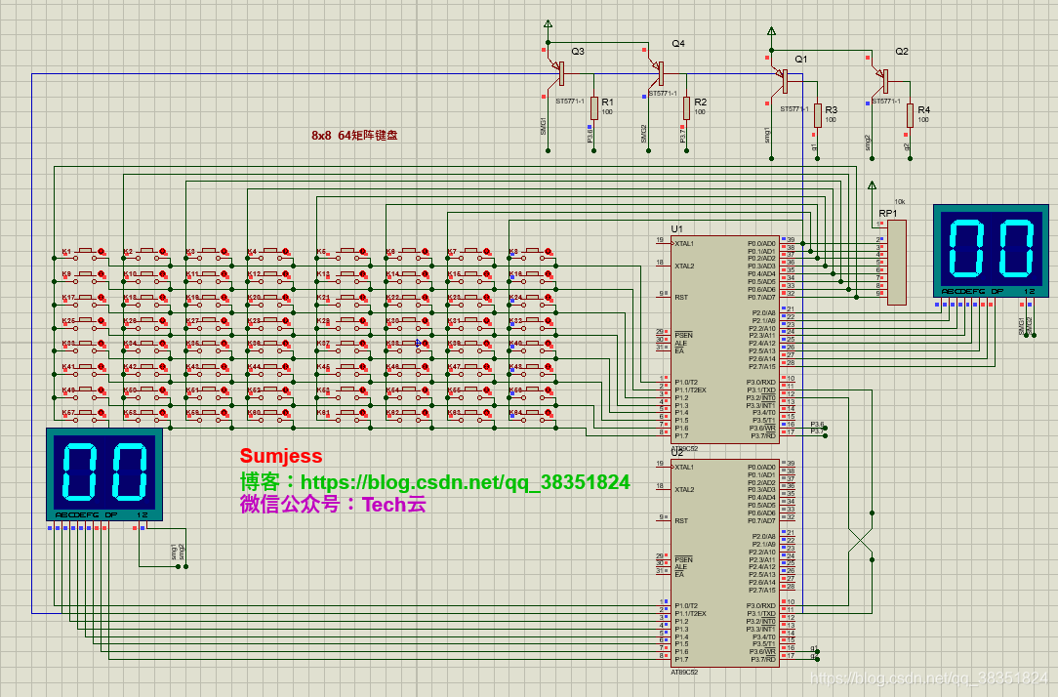Click the P0.0/AD0 pin label on U1

point(762,244)
